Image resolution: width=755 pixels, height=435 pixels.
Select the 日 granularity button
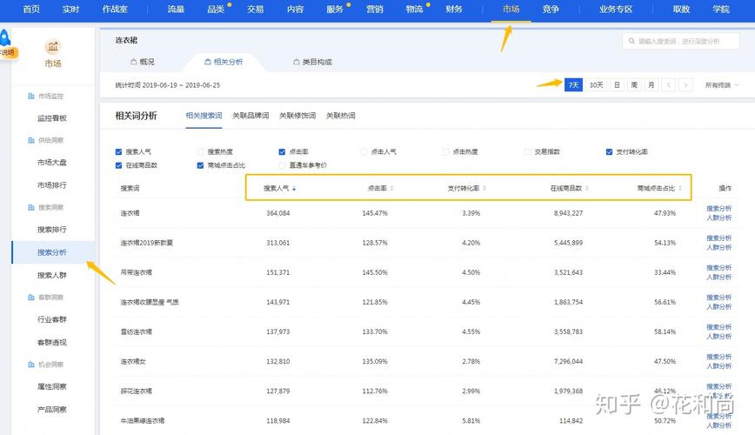pyautogui.click(x=617, y=84)
